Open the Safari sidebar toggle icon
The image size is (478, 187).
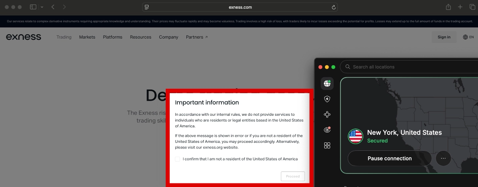[x=33, y=7]
